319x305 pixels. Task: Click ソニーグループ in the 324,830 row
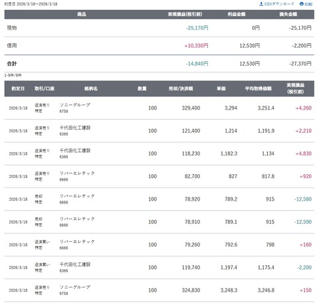75,287
